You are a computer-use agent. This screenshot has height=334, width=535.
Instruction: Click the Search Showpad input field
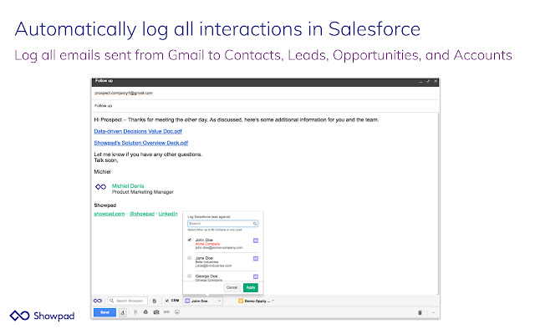coord(128,300)
